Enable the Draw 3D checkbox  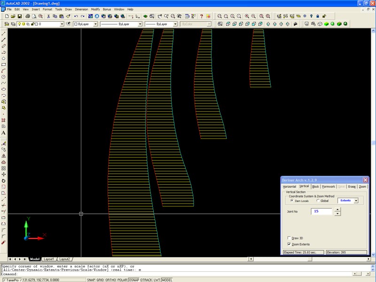[x=290, y=238]
